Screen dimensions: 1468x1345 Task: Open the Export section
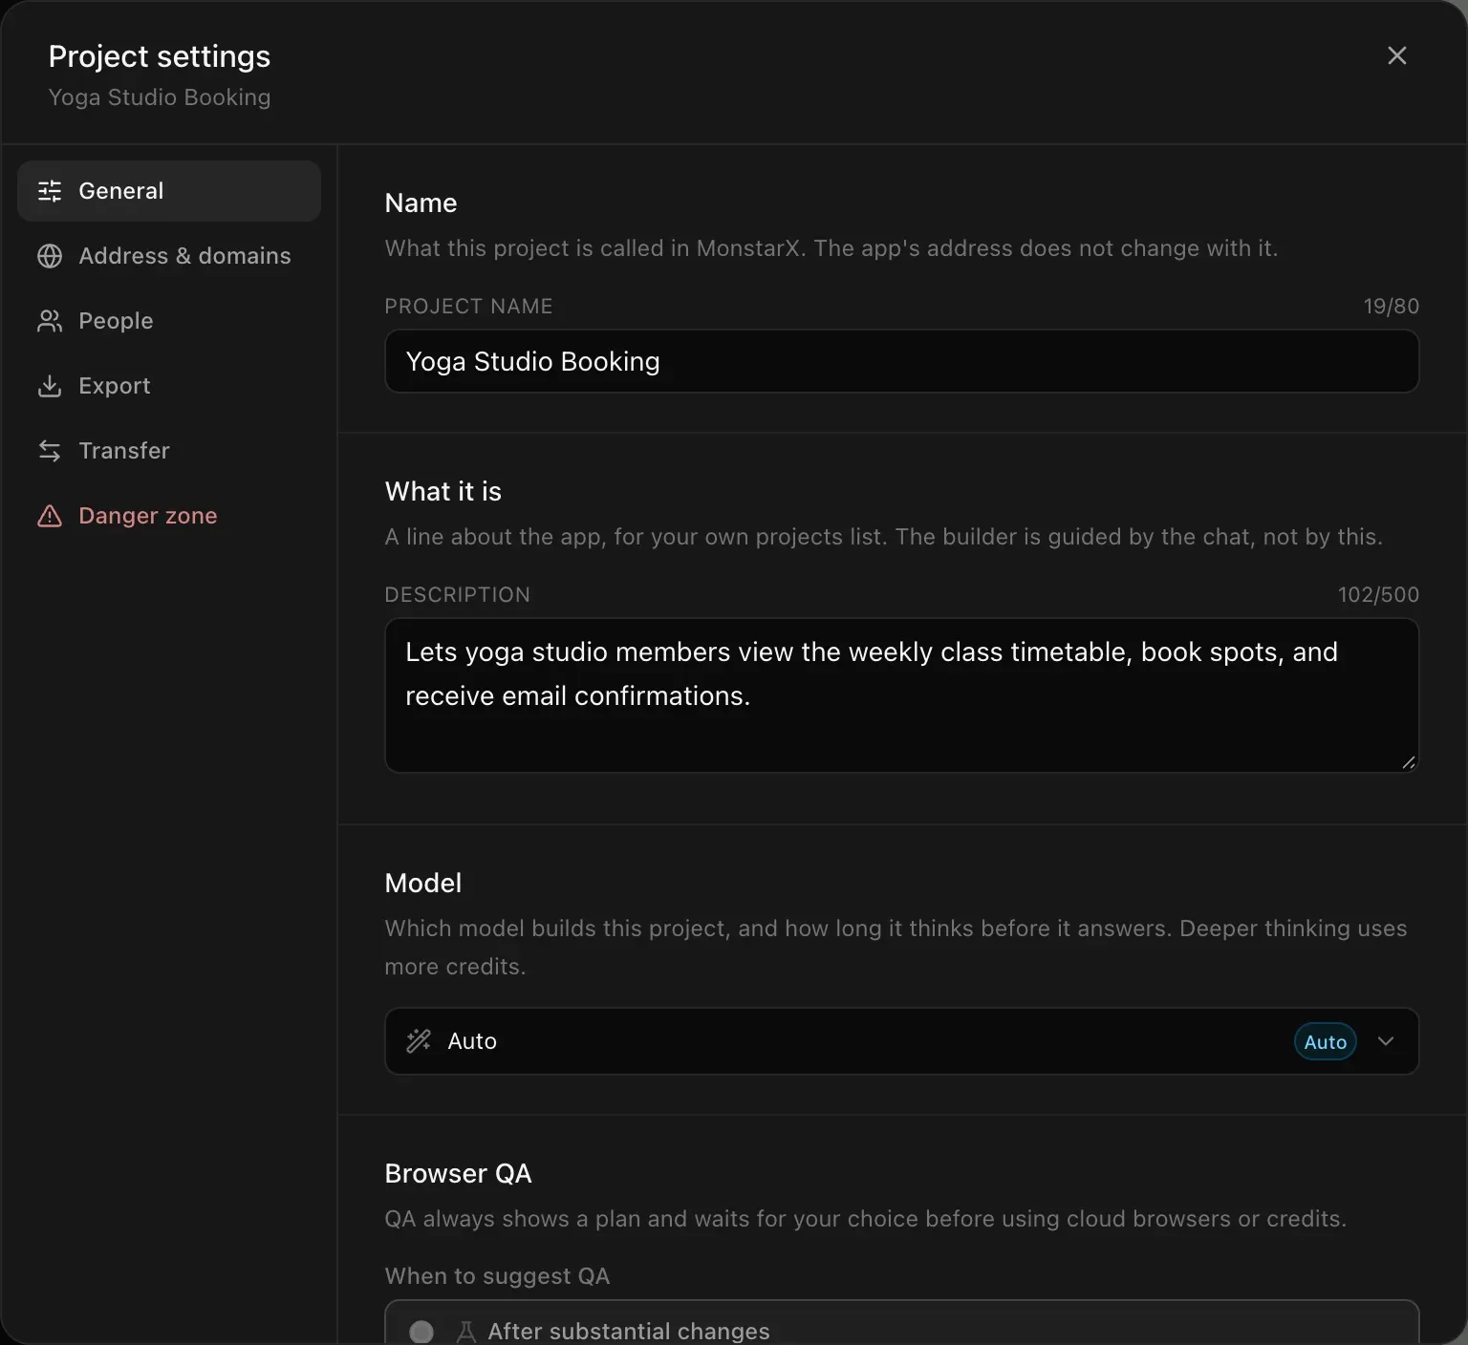[x=169, y=386]
